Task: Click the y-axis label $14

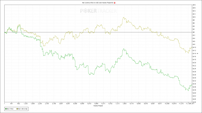Action: click(194, 11)
